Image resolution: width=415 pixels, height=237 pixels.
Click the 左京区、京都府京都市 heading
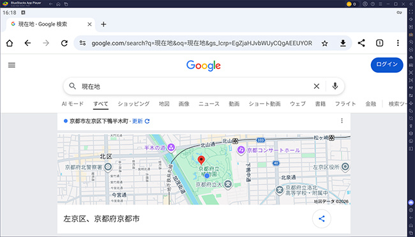click(x=102, y=218)
